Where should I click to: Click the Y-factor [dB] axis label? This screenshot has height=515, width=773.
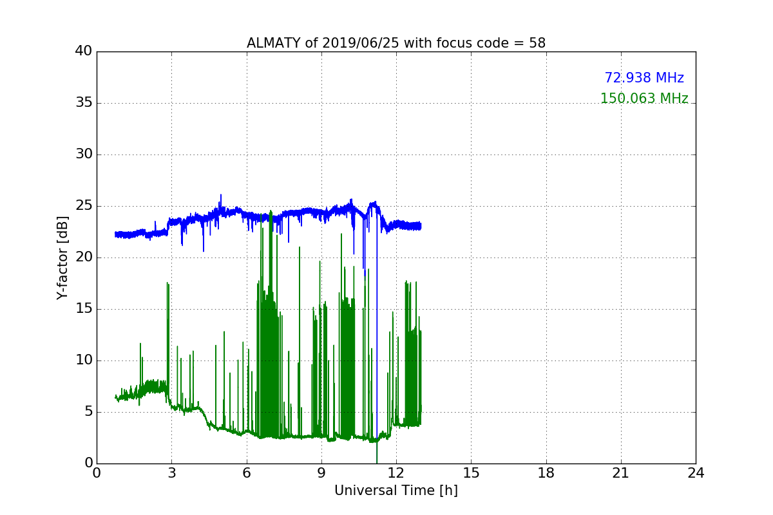[62, 257]
